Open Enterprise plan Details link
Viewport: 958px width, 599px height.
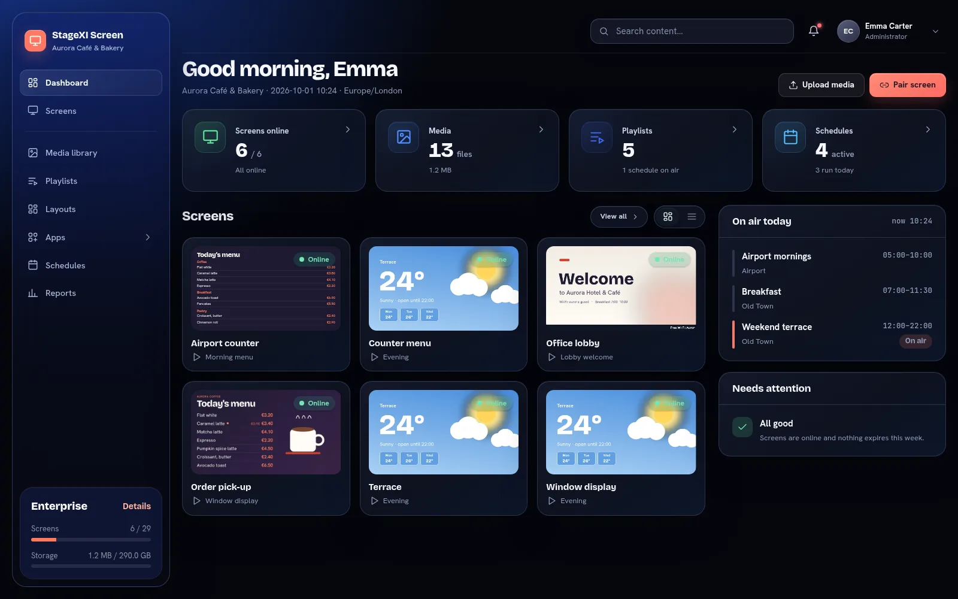tap(137, 506)
